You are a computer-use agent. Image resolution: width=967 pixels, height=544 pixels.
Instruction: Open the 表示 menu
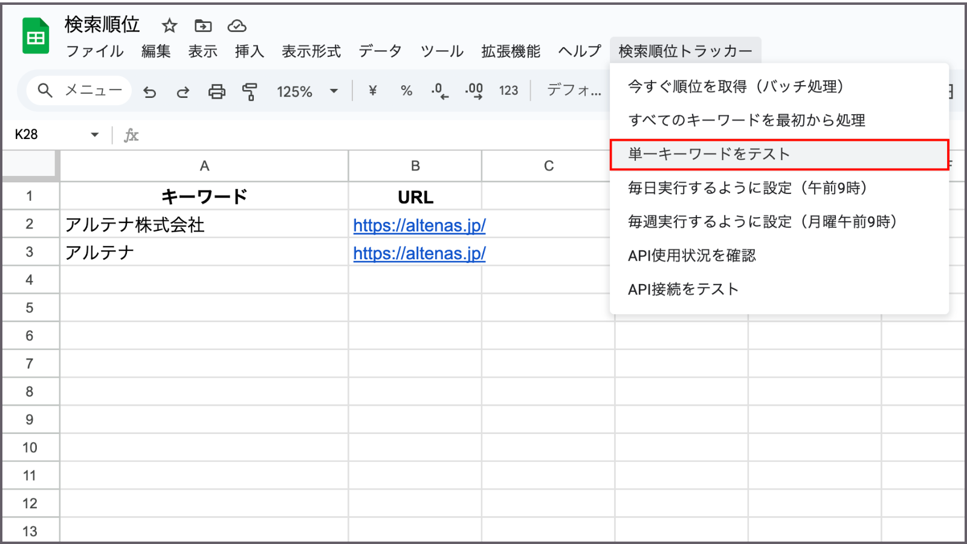pos(202,51)
